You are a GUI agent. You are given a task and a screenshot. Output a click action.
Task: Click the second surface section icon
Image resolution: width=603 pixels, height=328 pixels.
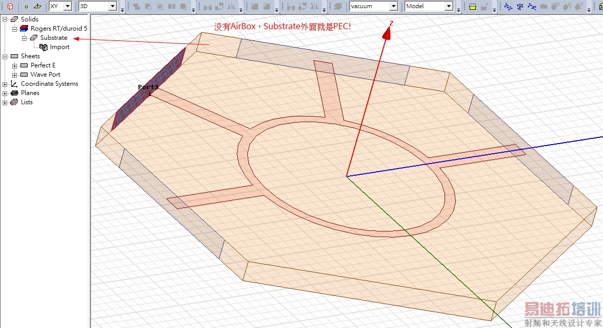(267, 7)
